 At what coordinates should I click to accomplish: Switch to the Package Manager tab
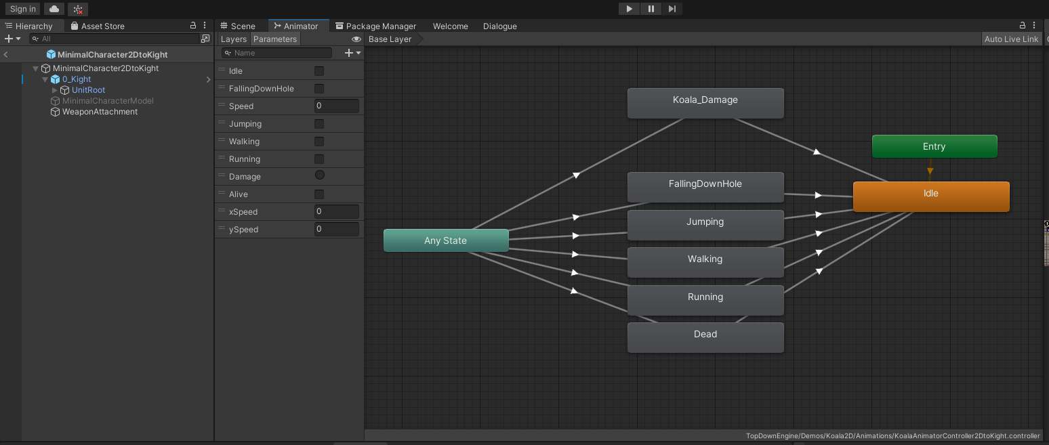(x=375, y=26)
